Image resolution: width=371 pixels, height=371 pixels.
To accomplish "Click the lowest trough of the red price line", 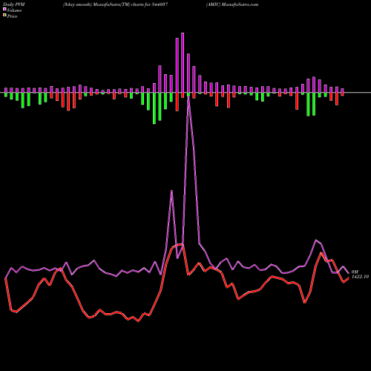I will (138, 321).
